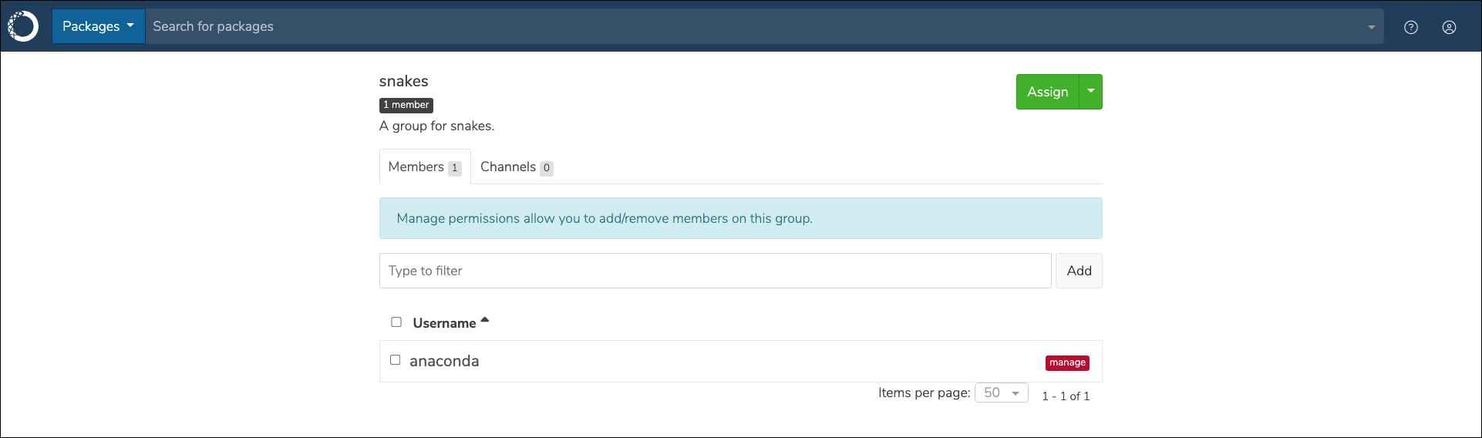The height and width of the screenshot is (438, 1482).
Task: Expand the search bar dropdown arrow
Action: pos(1372,27)
